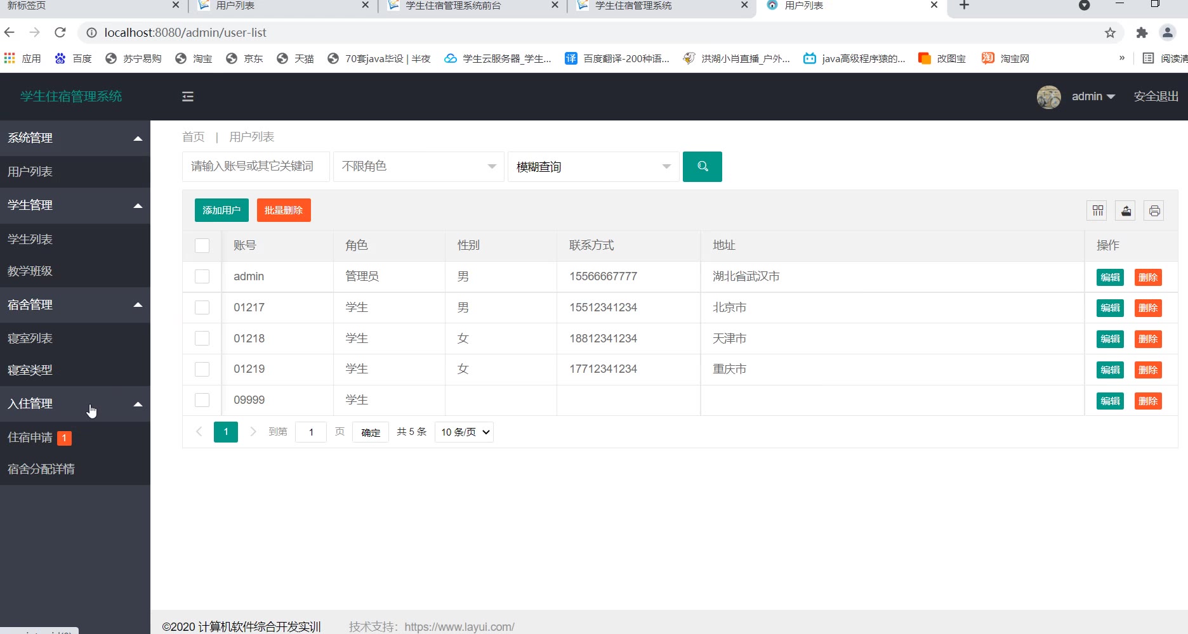The height and width of the screenshot is (634, 1188).
Task: Collapse the 入住管理 sidebar section
Action: (x=75, y=404)
